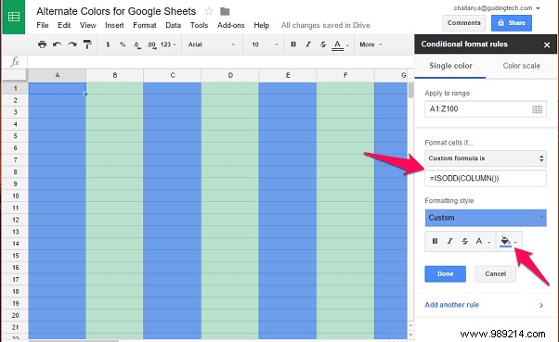
Task: Select column F header
Action: (x=345, y=75)
